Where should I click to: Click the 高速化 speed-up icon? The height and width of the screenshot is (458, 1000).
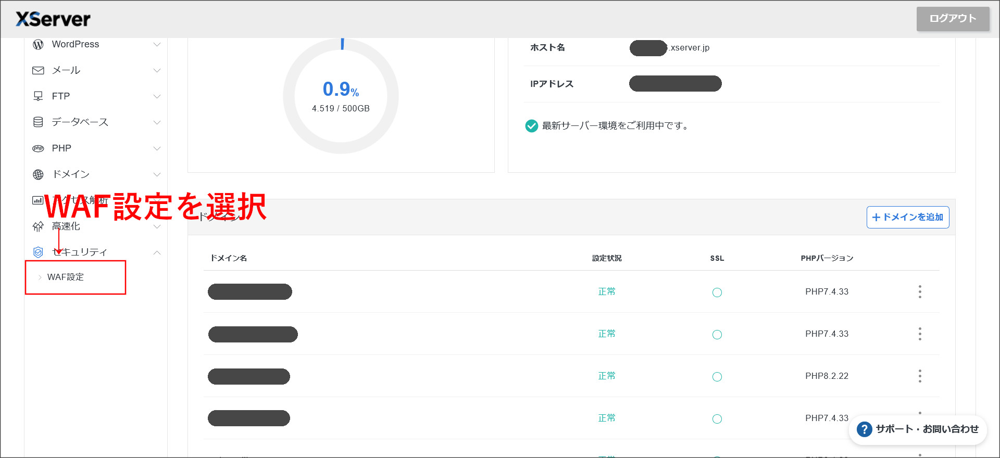click(x=38, y=226)
